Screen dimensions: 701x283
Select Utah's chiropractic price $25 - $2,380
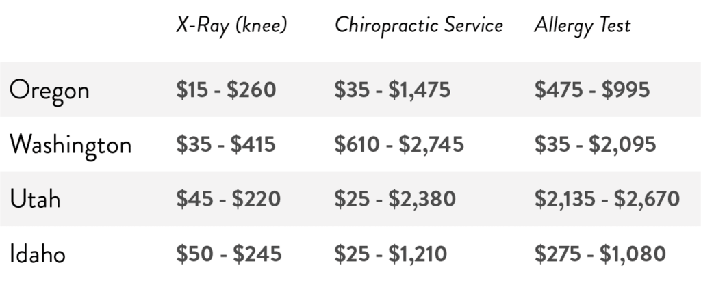click(395, 199)
